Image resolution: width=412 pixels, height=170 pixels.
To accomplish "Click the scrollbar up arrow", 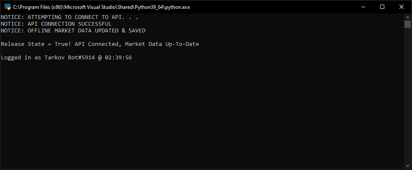I will (x=407, y=17).
